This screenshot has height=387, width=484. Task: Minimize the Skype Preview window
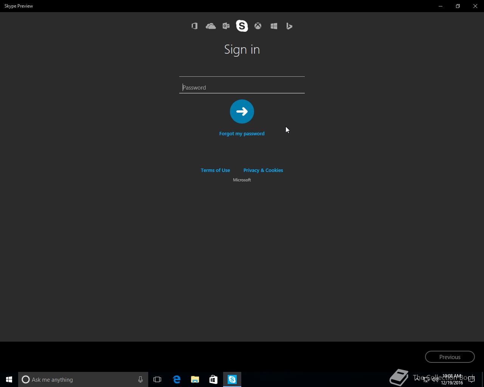click(441, 6)
